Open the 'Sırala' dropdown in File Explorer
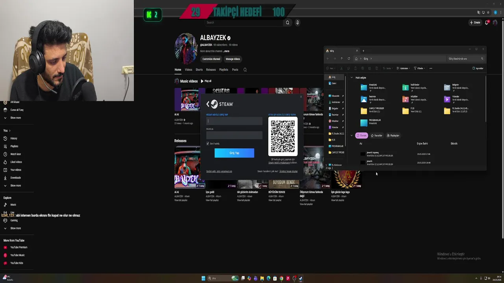 click(x=388, y=68)
